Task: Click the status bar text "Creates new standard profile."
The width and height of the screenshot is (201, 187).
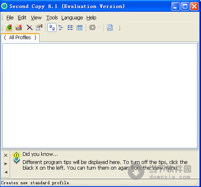Action: [x=36, y=183]
